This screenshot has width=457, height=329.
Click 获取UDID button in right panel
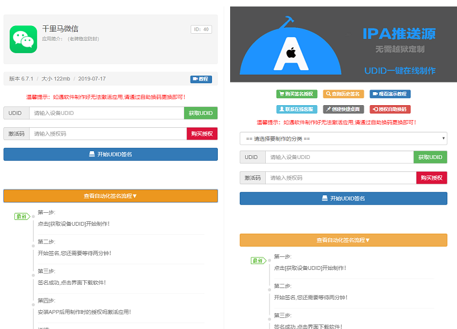[x=430, y=157]
